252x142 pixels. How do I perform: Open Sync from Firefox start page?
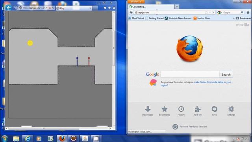click(214, 111)
